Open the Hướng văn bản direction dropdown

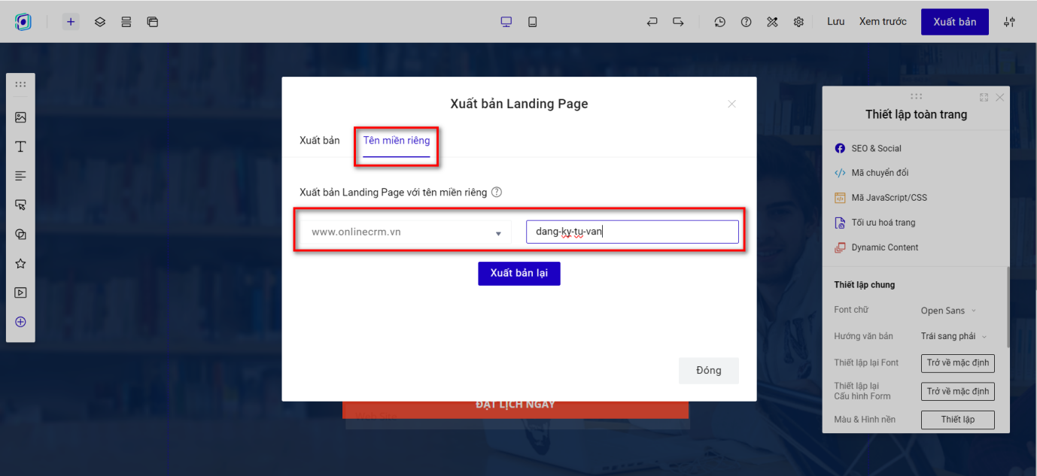pos(953,336)
